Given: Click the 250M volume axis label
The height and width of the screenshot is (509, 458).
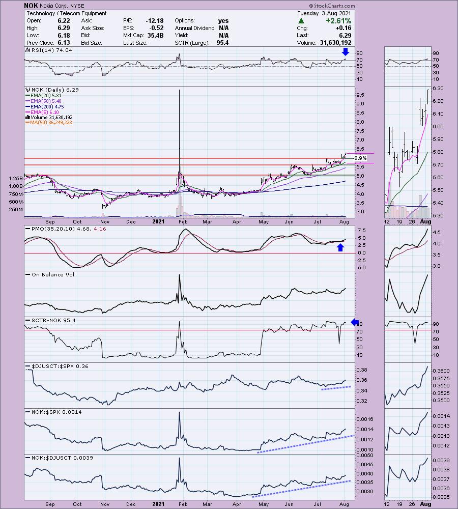Looking at the screenshot, I should [16, 209].
